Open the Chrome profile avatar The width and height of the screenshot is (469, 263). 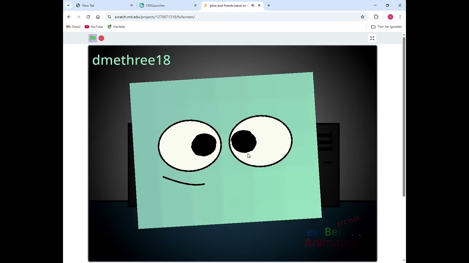coord(390,17)
